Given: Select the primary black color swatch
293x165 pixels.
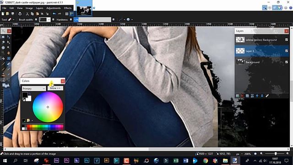Looking at the screenshot, I should [x=25, y=95].
